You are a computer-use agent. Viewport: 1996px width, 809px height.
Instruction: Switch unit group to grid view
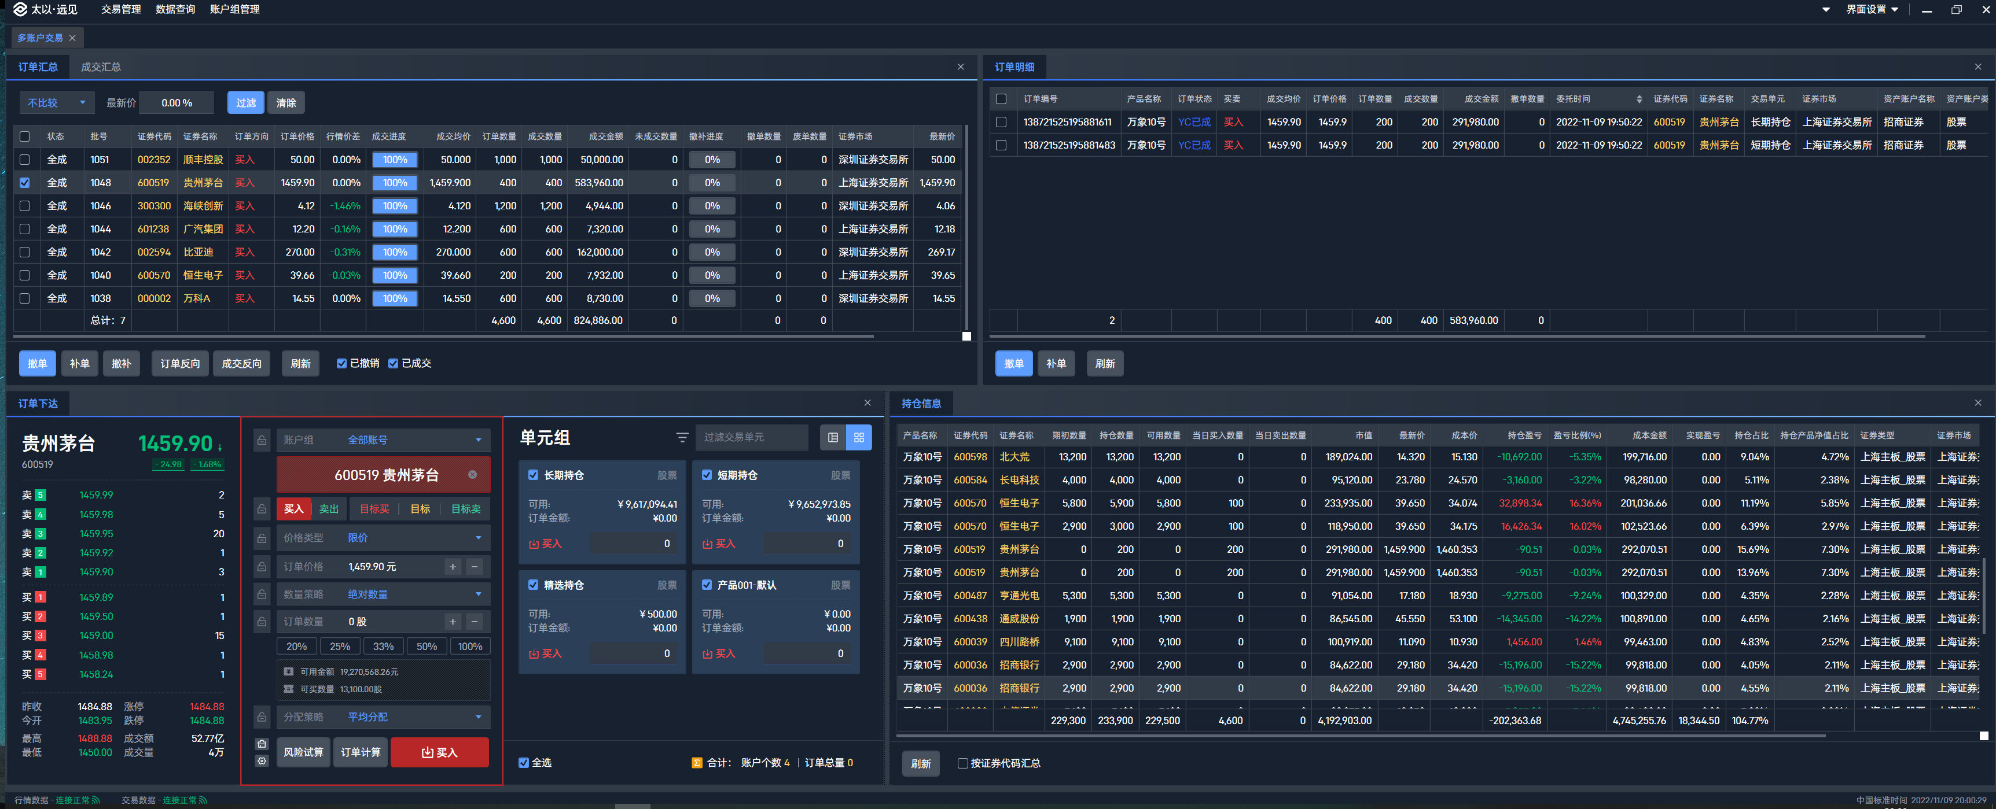click(x=858, y=437)
